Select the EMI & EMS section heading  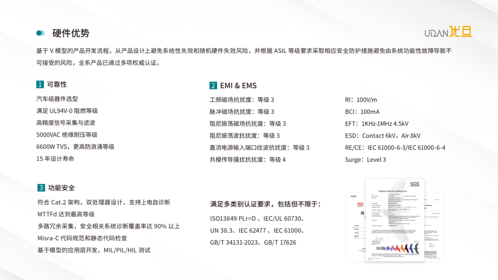click(x=238, y=85)
